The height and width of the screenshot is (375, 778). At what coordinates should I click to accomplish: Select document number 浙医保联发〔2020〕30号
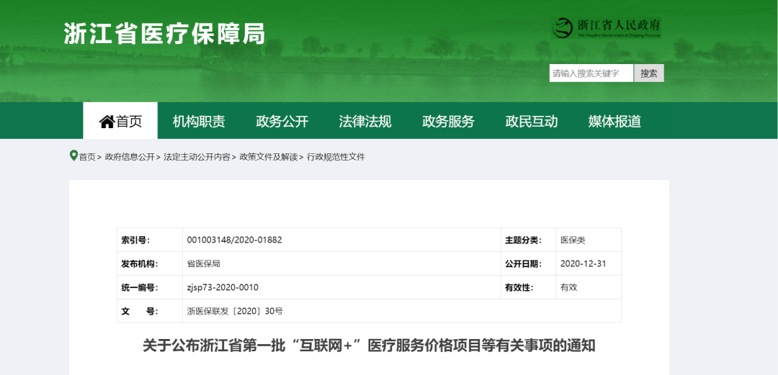pos(235,312)
